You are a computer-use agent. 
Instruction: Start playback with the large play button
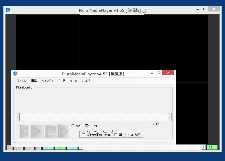[x=37, y=131]
